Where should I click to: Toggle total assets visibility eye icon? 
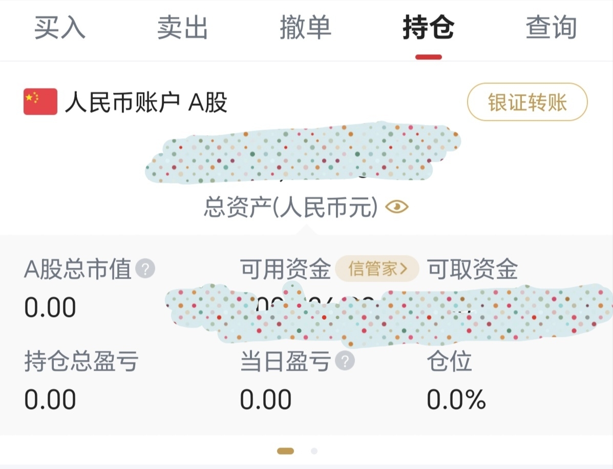click(x=397, y=206)
